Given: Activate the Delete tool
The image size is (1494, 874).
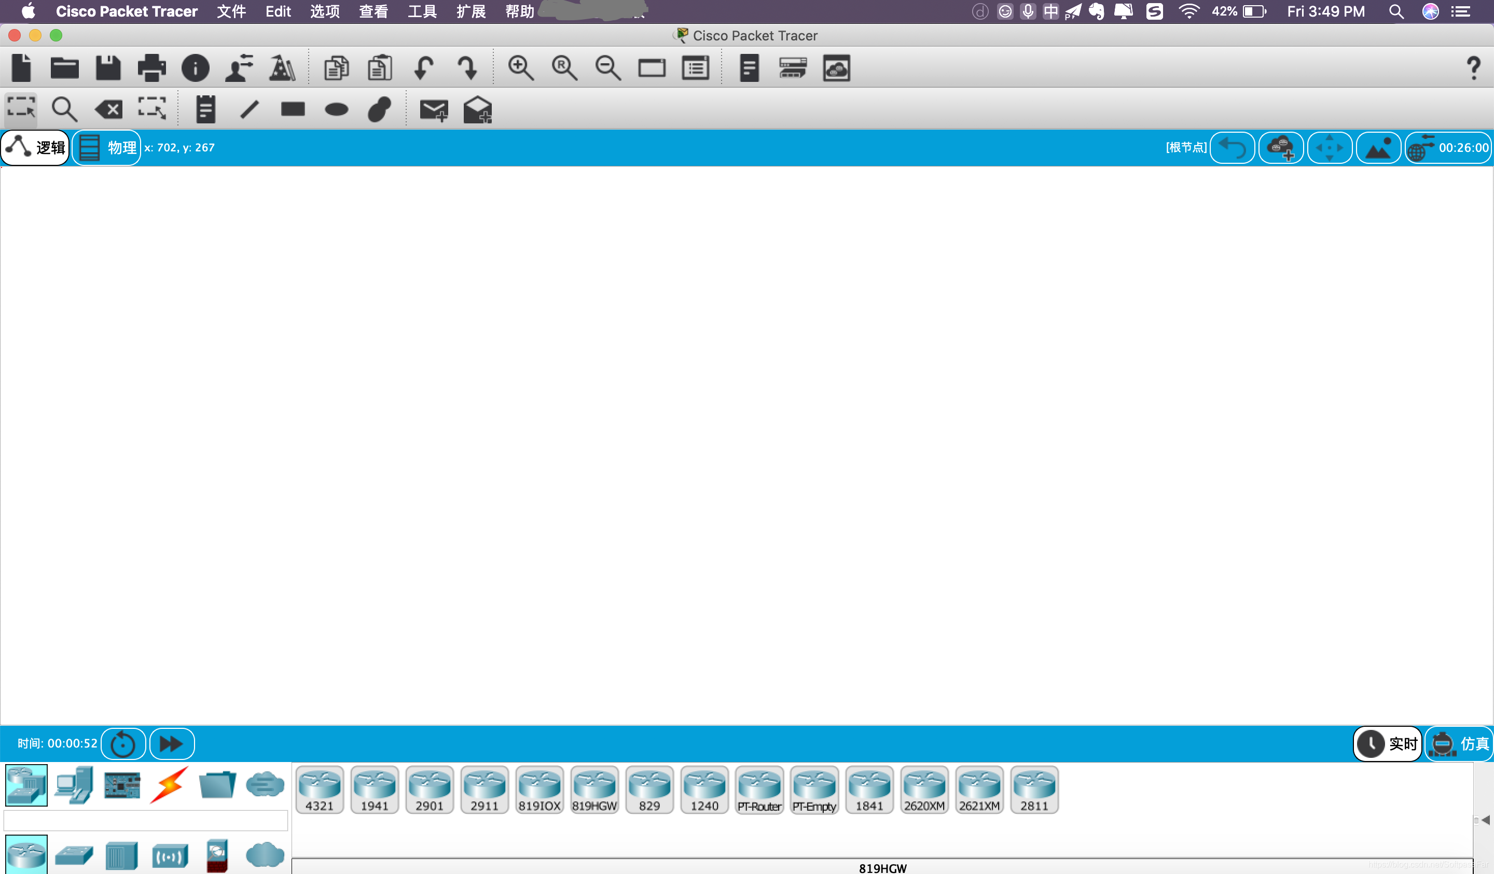Looking at the screenshot, I should click(108, 109).
